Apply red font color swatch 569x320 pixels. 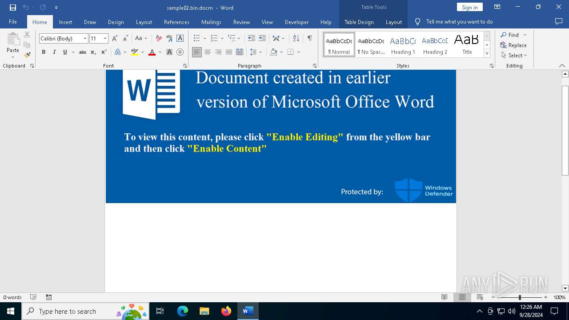point(152,52)
